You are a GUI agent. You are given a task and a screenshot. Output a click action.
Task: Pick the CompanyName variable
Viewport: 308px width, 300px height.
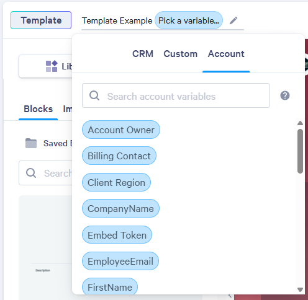[x=120, y=208]
